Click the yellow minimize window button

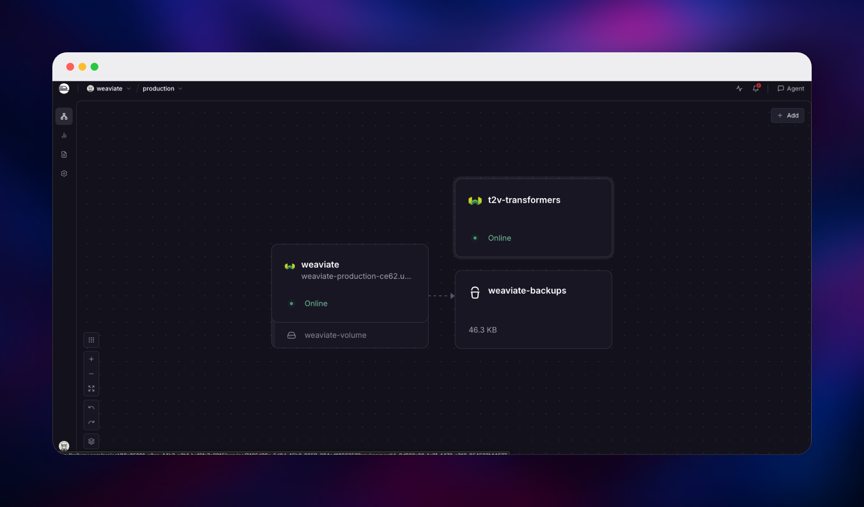(82, 67)
